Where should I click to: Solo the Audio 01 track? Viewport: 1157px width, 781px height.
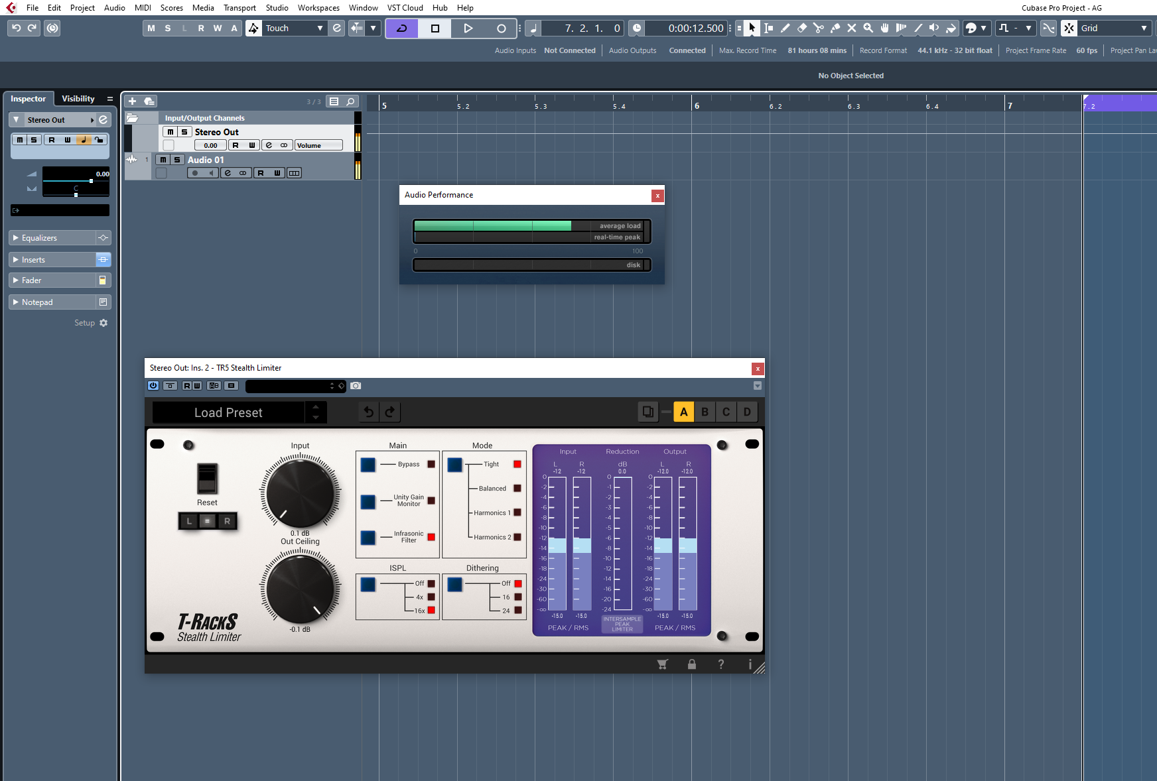click(177, 160)
